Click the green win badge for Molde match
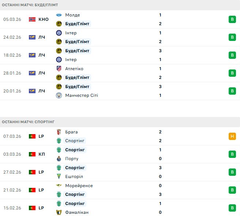 [x=232, y=19]
